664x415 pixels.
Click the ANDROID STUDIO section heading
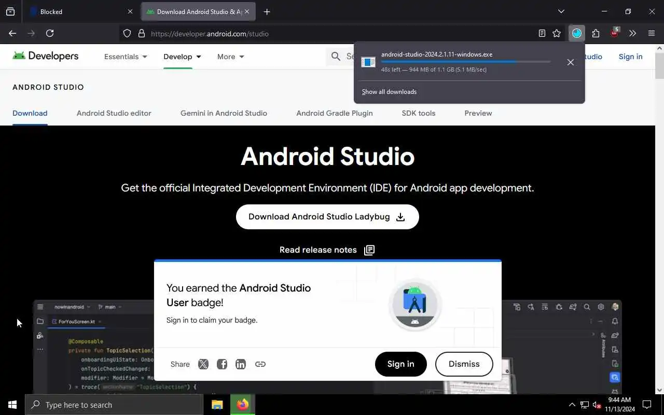click(x=48, y=87)
